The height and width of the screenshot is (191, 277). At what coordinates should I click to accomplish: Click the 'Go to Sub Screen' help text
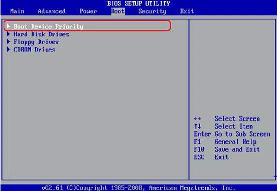point(242,134)
